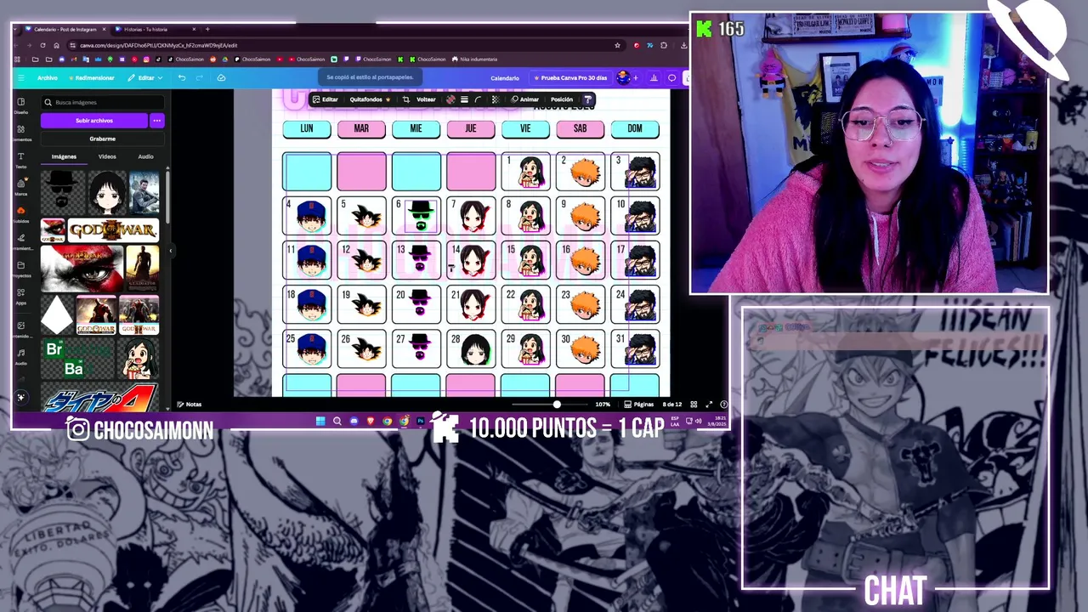Switch to Videos tab
This screenshot has height=612, width=1088.
tap(107, 156)
